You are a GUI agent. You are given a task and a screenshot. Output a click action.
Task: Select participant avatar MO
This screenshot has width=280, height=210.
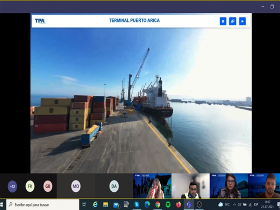click(x=76, y=186)
